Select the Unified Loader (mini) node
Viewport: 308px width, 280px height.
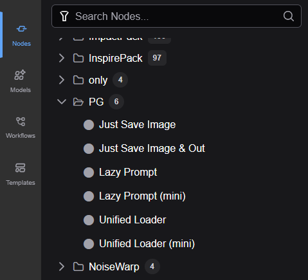coord(147,244)
